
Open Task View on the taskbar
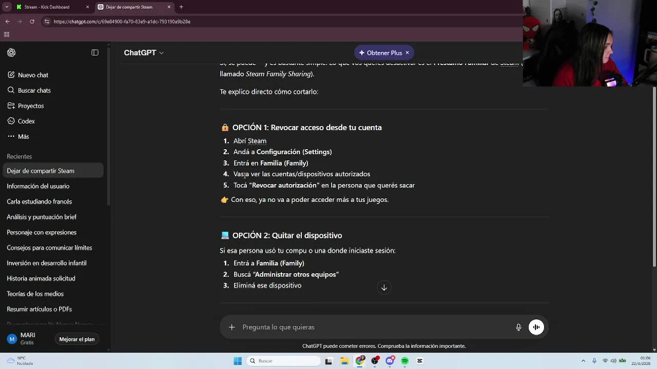tap(328, 361)
